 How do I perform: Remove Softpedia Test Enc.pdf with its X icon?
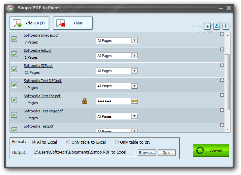[x=222, y=95]
